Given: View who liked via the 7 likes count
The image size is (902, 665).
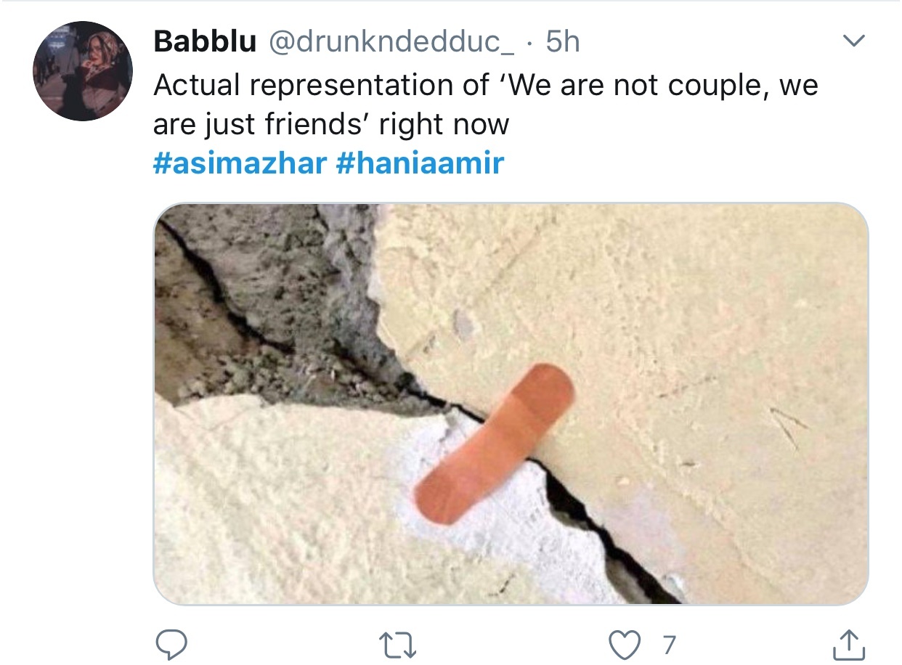Looking at the screenshot, I should (669, 645).
